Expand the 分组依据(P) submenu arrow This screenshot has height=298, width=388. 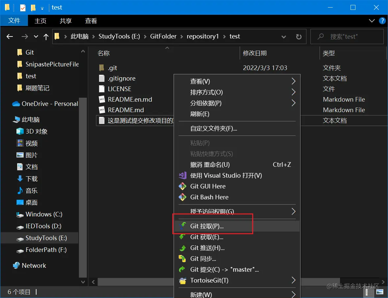[x=293, y=103]
